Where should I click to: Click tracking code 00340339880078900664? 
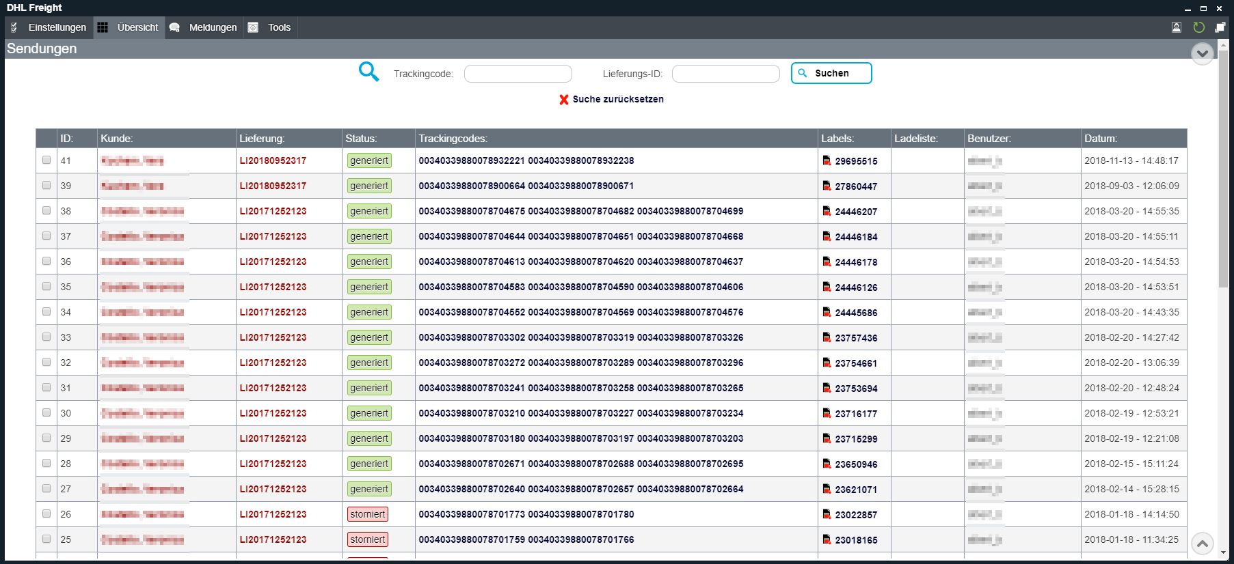(472, 186)
